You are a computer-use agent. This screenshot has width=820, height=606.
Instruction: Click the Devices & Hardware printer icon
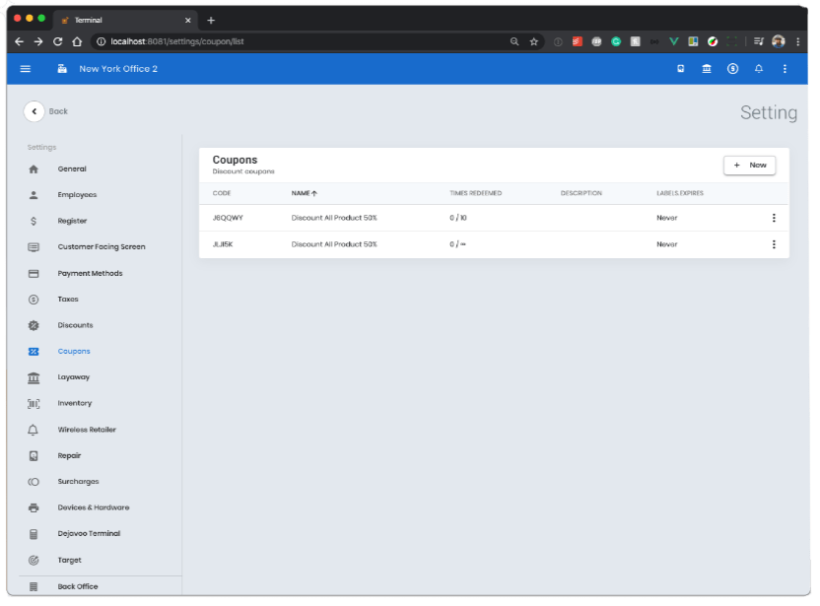tap(34, 507)
